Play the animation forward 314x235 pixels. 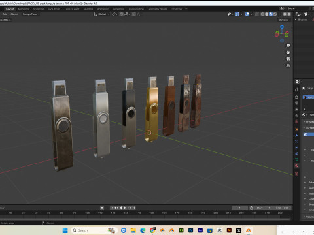point(125,208)
